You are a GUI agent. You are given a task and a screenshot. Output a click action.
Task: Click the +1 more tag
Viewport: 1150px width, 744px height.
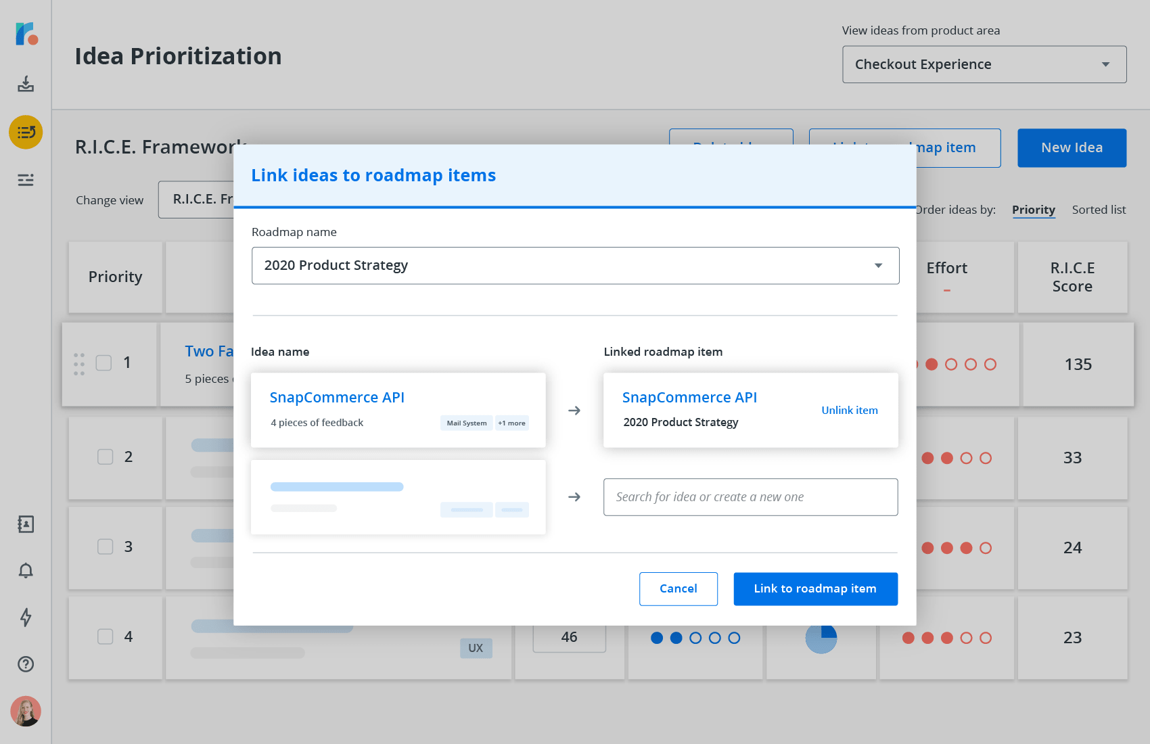coord(512,423)
